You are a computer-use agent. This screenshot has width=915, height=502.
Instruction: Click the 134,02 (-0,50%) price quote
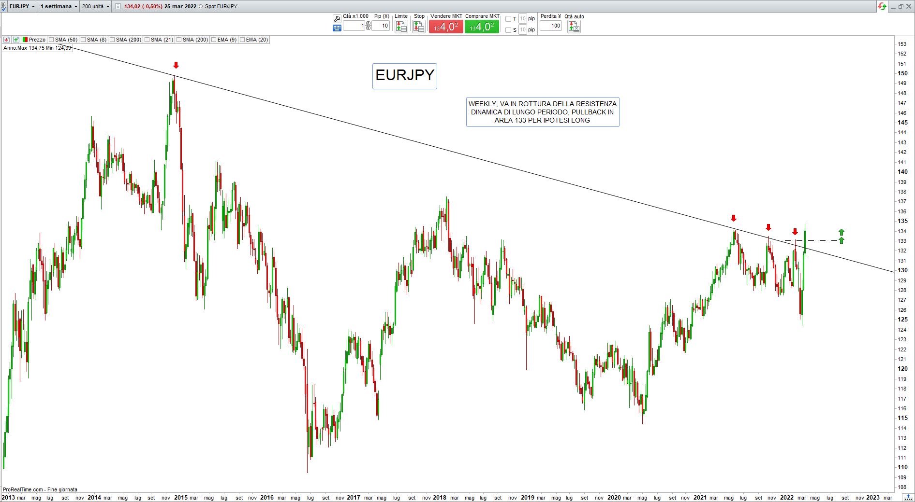pos(143,6)
